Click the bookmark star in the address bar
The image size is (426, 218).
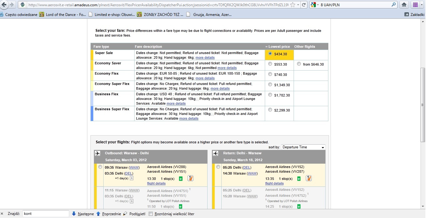click(293, 5)
